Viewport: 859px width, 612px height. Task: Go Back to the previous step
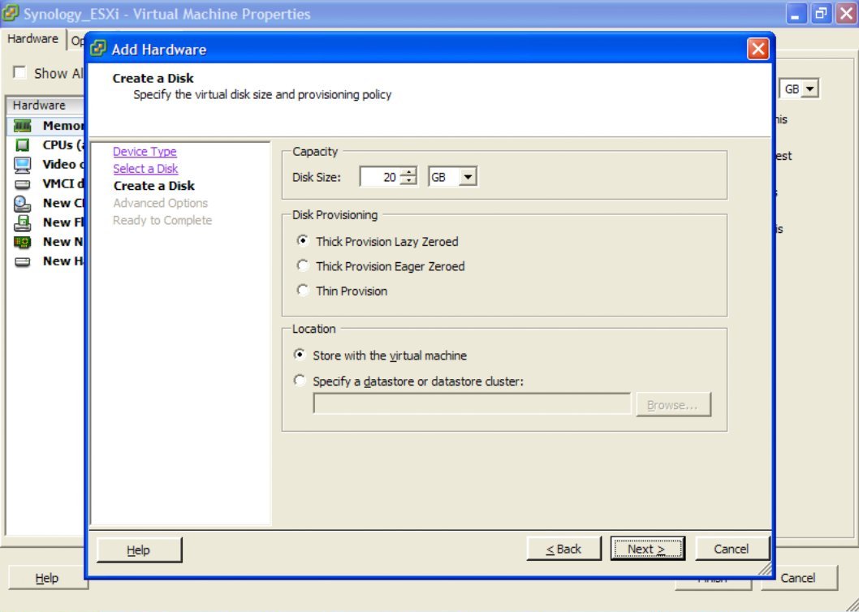tap(563, 549)
